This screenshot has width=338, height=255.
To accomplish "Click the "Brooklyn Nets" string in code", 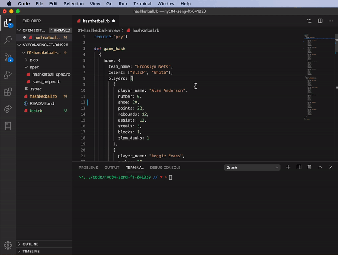I will click(153, 67).
